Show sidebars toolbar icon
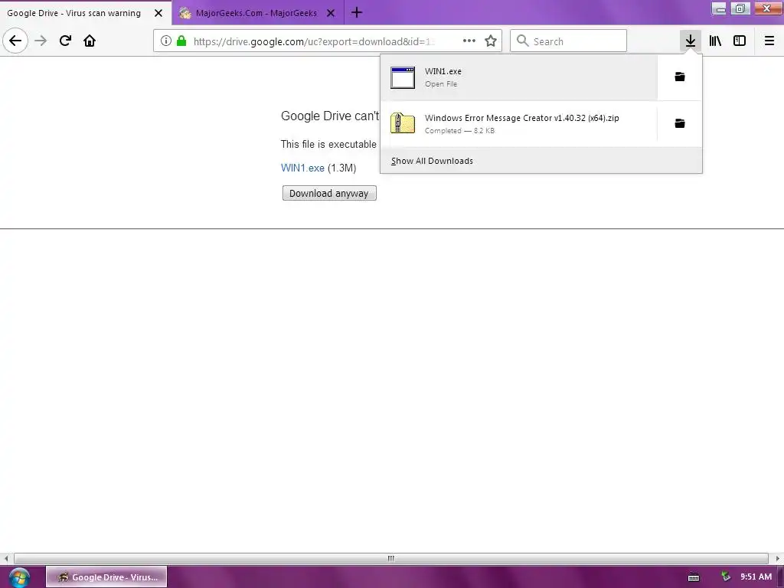The width and height of the screenshot is (784, 588). point(740,41)
